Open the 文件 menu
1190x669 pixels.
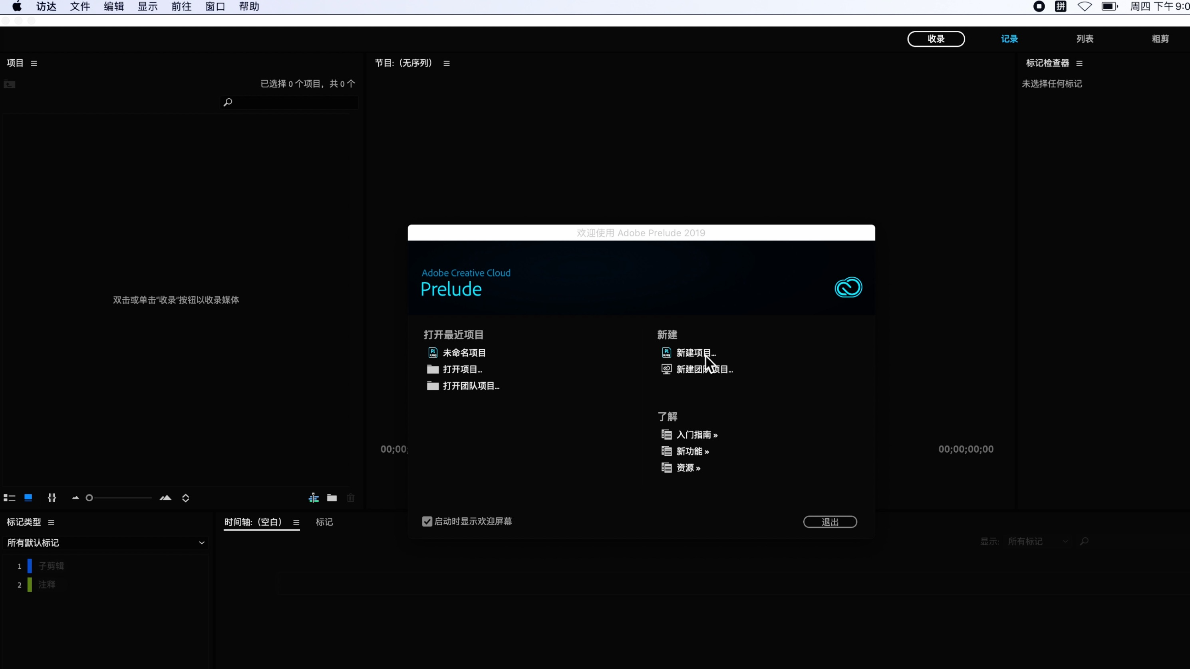click(80, 6)
